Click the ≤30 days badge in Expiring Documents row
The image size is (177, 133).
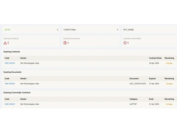tap(169, 84)
